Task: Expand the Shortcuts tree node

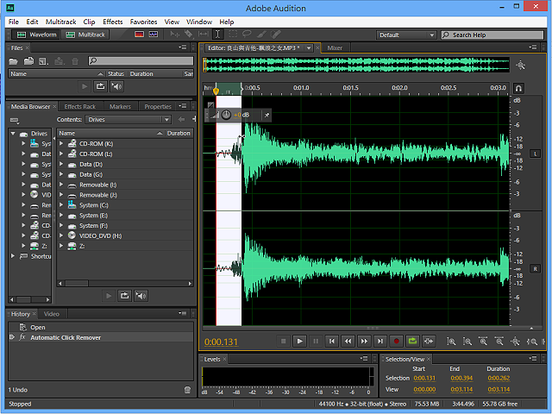Action: tap(13, 256)
